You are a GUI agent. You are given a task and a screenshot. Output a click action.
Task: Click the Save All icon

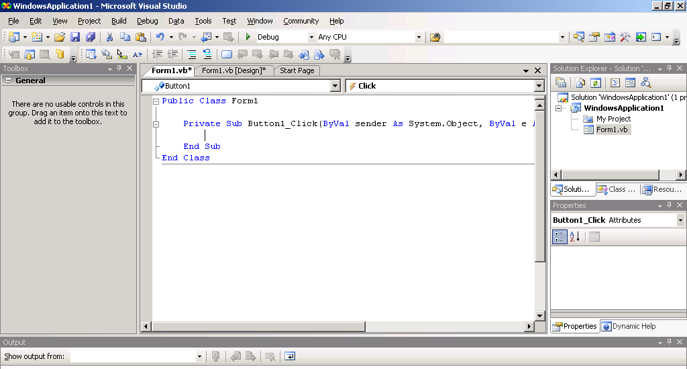[x=91, y=38]
